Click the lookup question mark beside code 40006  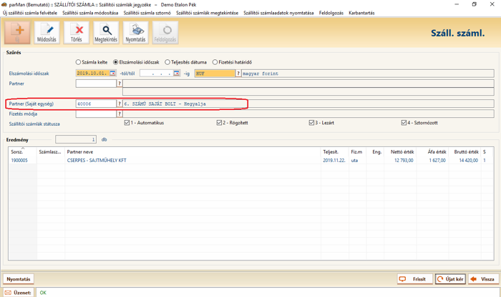point(120,104)
